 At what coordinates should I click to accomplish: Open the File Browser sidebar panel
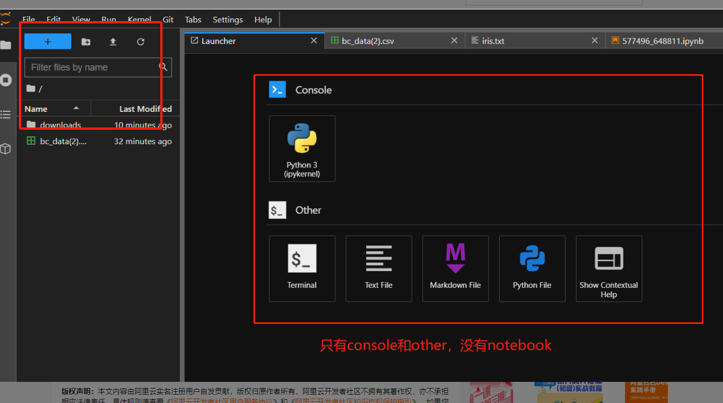[6, 45]
